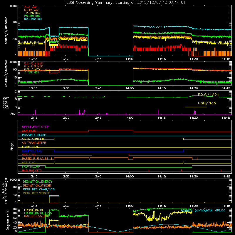Select the GAP_FLAG label
235x235 pixels.
tap(29, 131)
